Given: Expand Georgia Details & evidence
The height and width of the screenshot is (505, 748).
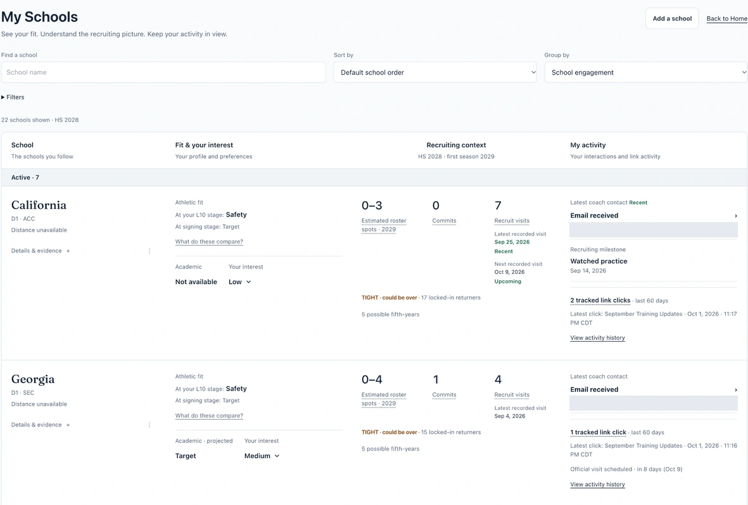Looking at the screenshot, I should pyautogui.click(x=41, y=425).
